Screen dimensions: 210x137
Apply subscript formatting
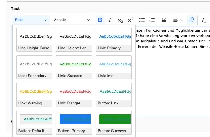point(120,20)
